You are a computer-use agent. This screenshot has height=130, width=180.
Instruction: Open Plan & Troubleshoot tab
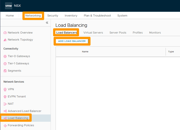click(97, 16)
